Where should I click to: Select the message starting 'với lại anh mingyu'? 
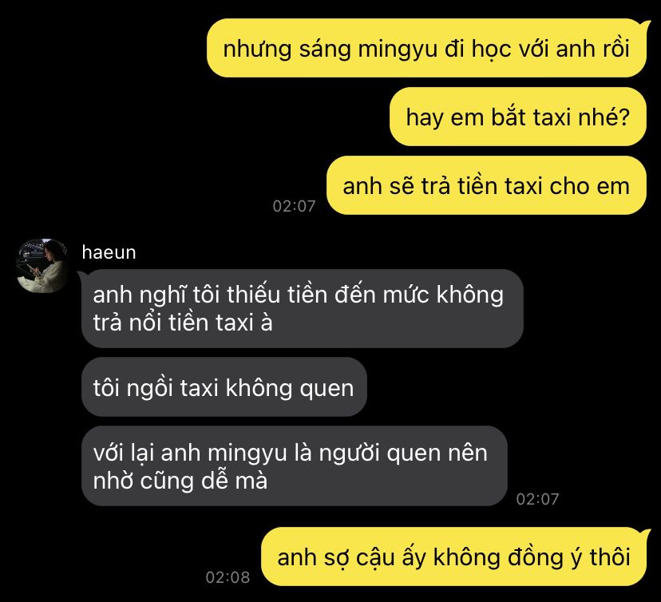(295, 465)
